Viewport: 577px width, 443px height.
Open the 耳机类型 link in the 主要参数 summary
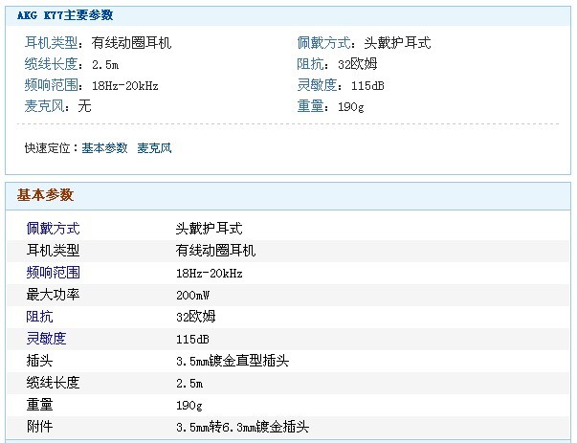[x=51, y=43]
